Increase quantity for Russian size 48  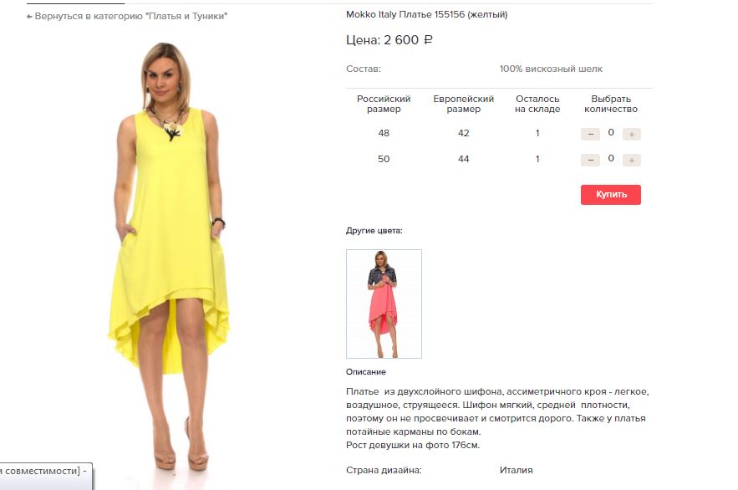coord(632,134)
